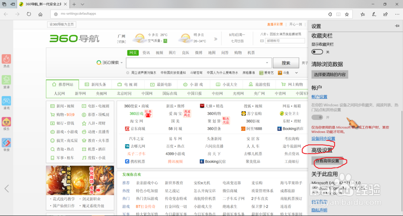Open reading view book icon

[339, 14]
